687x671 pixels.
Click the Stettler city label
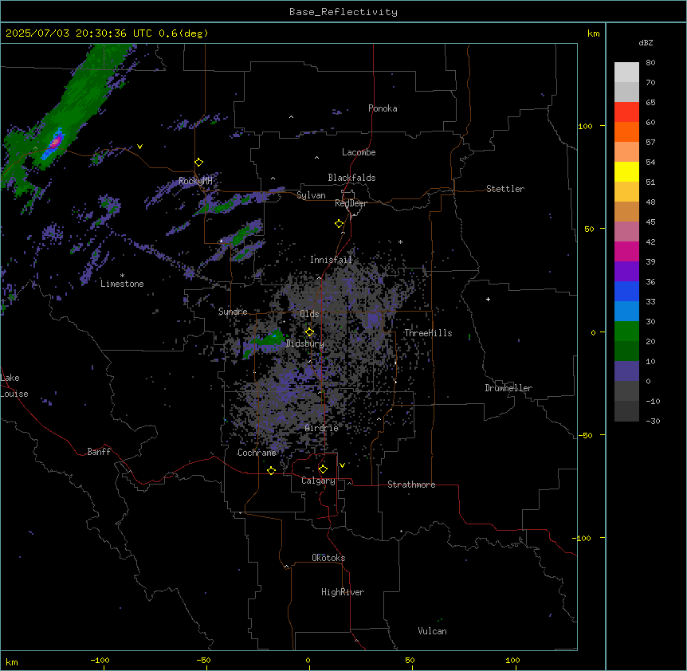505,189
